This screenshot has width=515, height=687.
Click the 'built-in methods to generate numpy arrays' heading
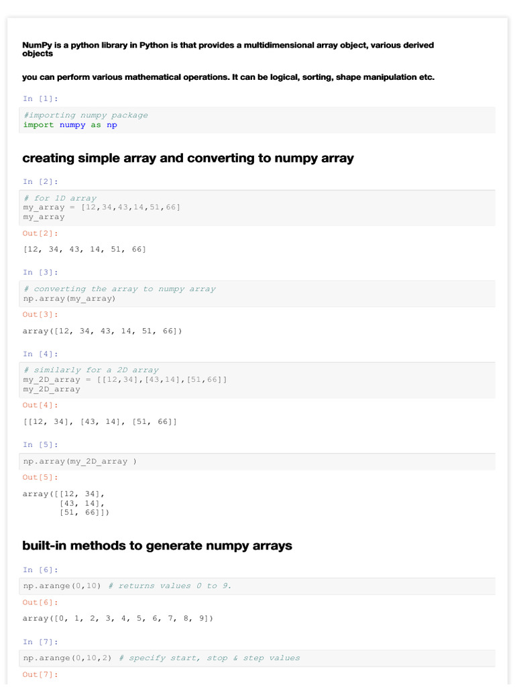(x=157, y=545)
